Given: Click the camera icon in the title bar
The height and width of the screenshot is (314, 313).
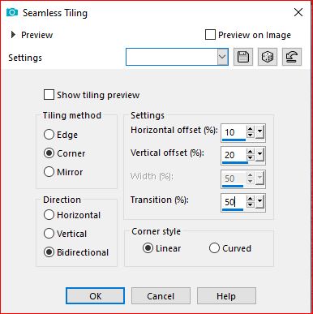Looking at the screenshot, I should tap(12, 13).
